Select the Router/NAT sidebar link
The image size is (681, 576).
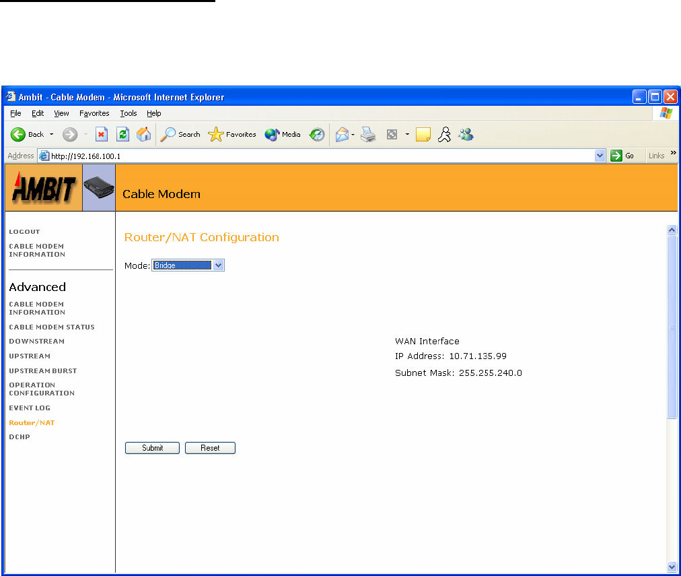32,422
